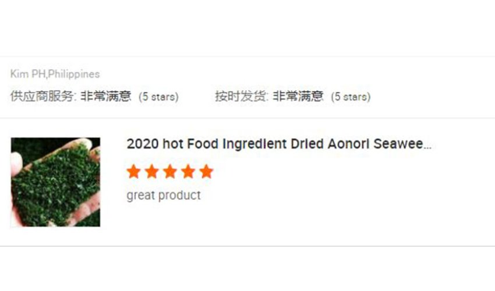Select the middle star of the rating

pos(170,172)
